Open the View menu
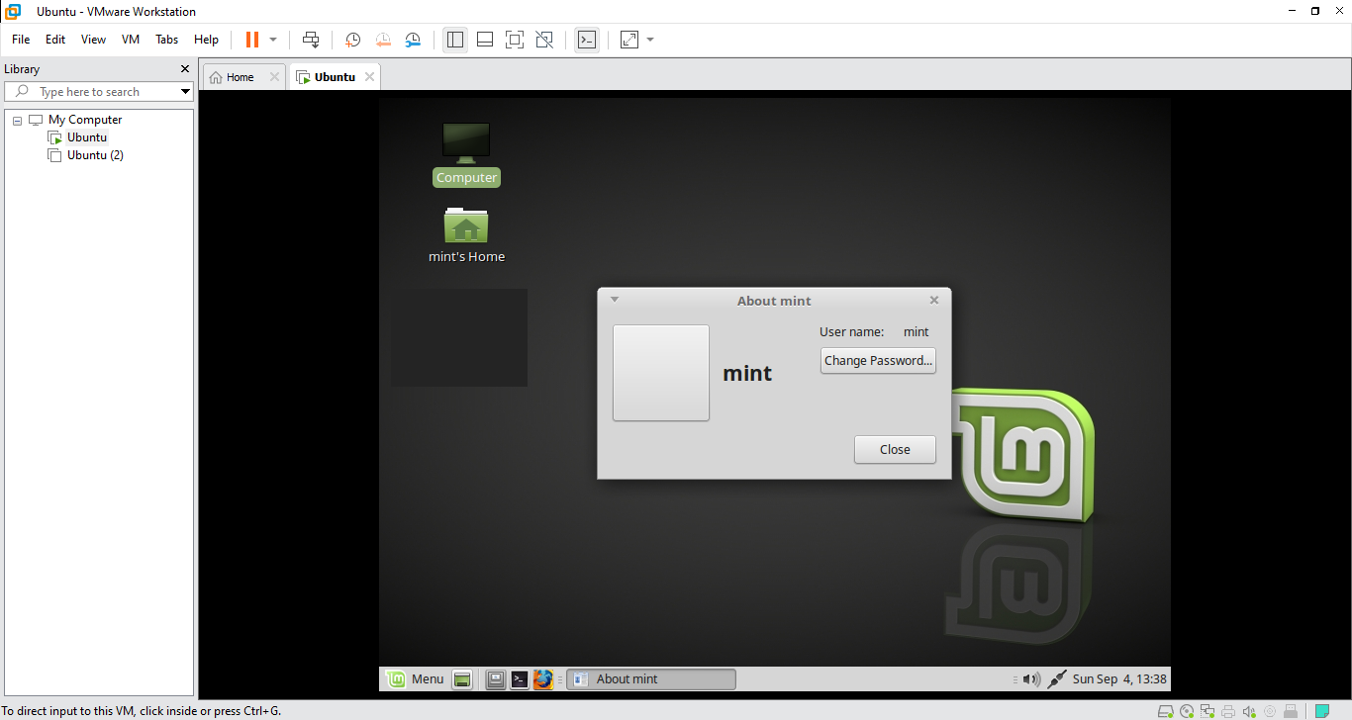 pos(93,40)
